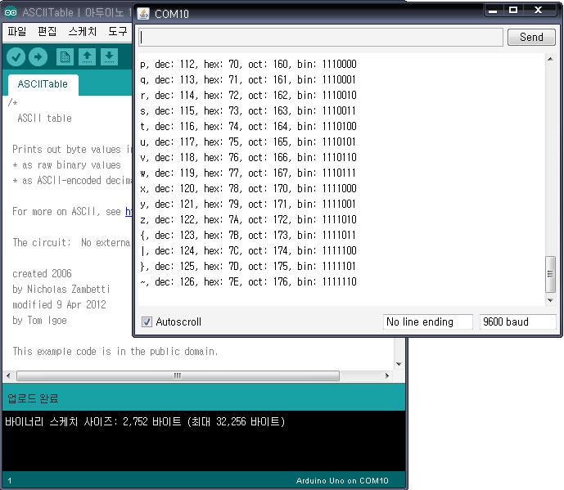The width and height of the screenshot is (564, 490).
Task: Click the Upload arrow icon
Action: pyautogui.click(x=38, y=56)
